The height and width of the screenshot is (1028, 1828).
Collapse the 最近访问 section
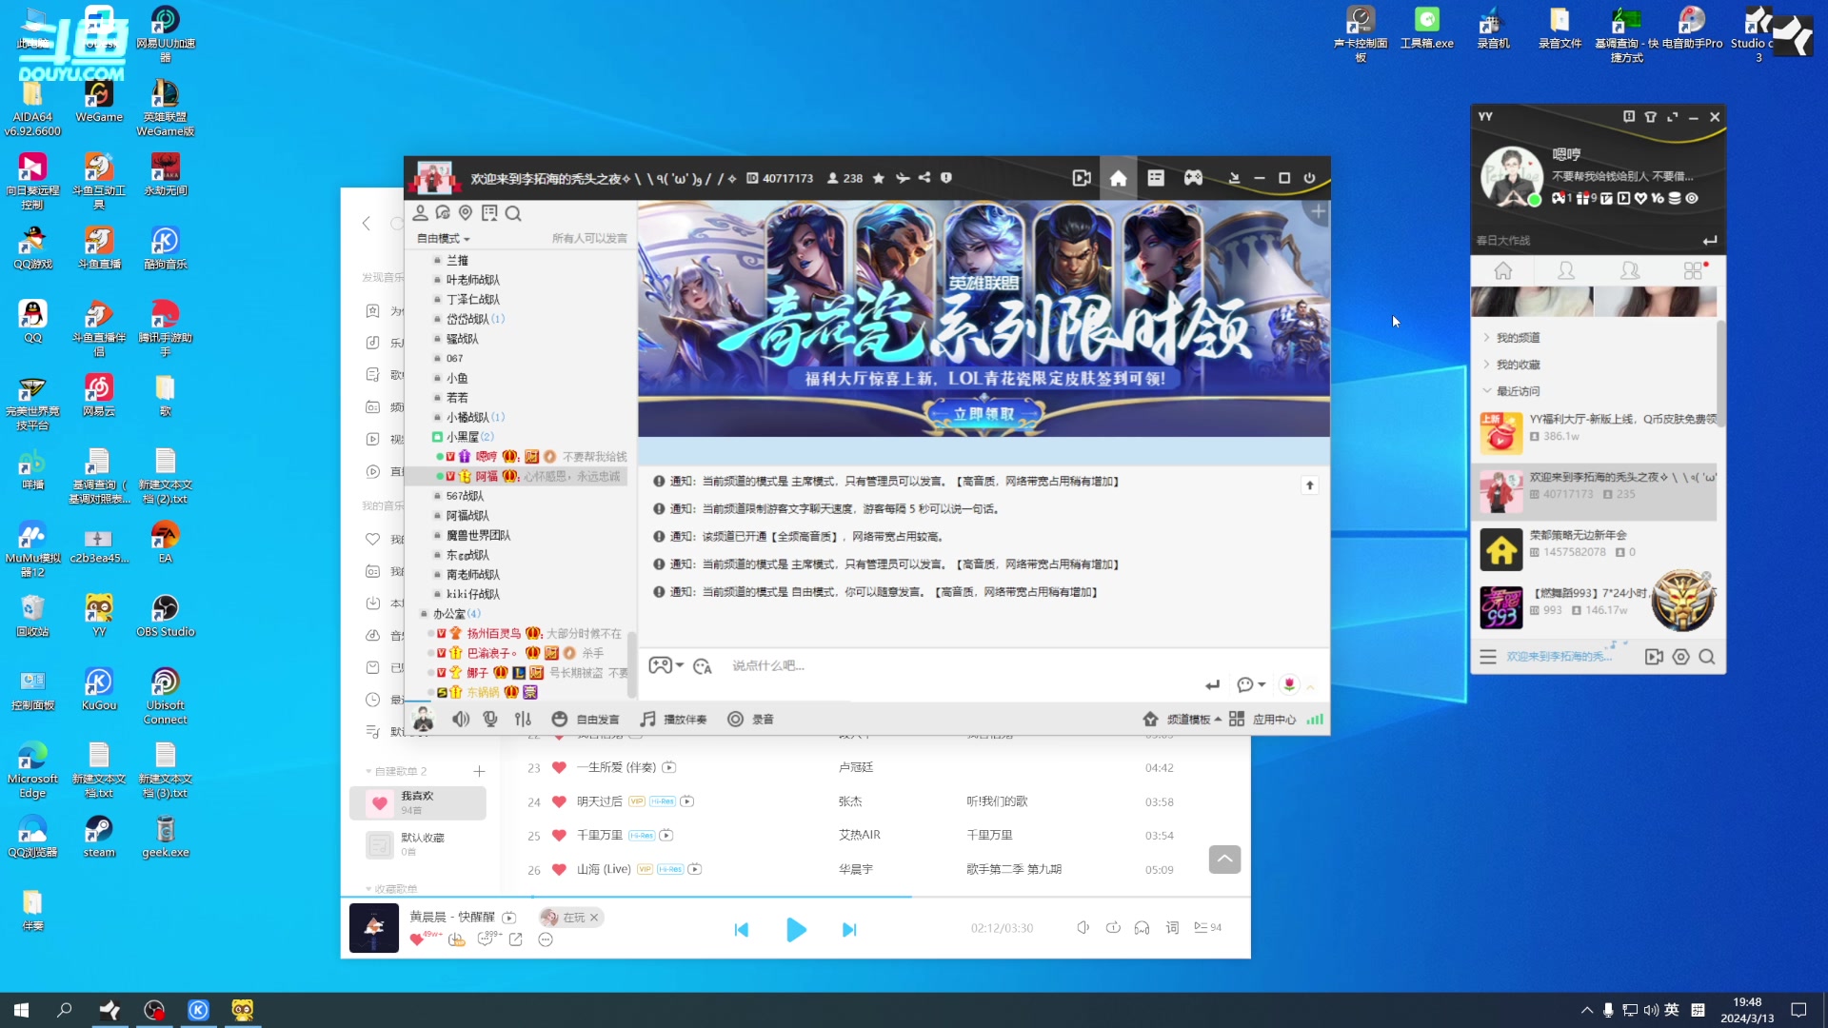click(1488, 390)
